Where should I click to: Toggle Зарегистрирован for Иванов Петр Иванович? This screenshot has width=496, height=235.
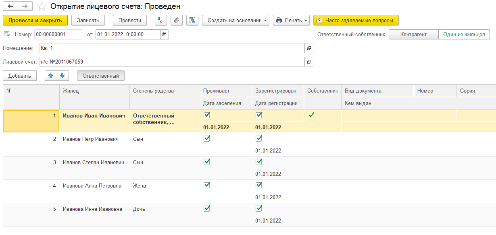pyautogui.click(x=259, y=138)
